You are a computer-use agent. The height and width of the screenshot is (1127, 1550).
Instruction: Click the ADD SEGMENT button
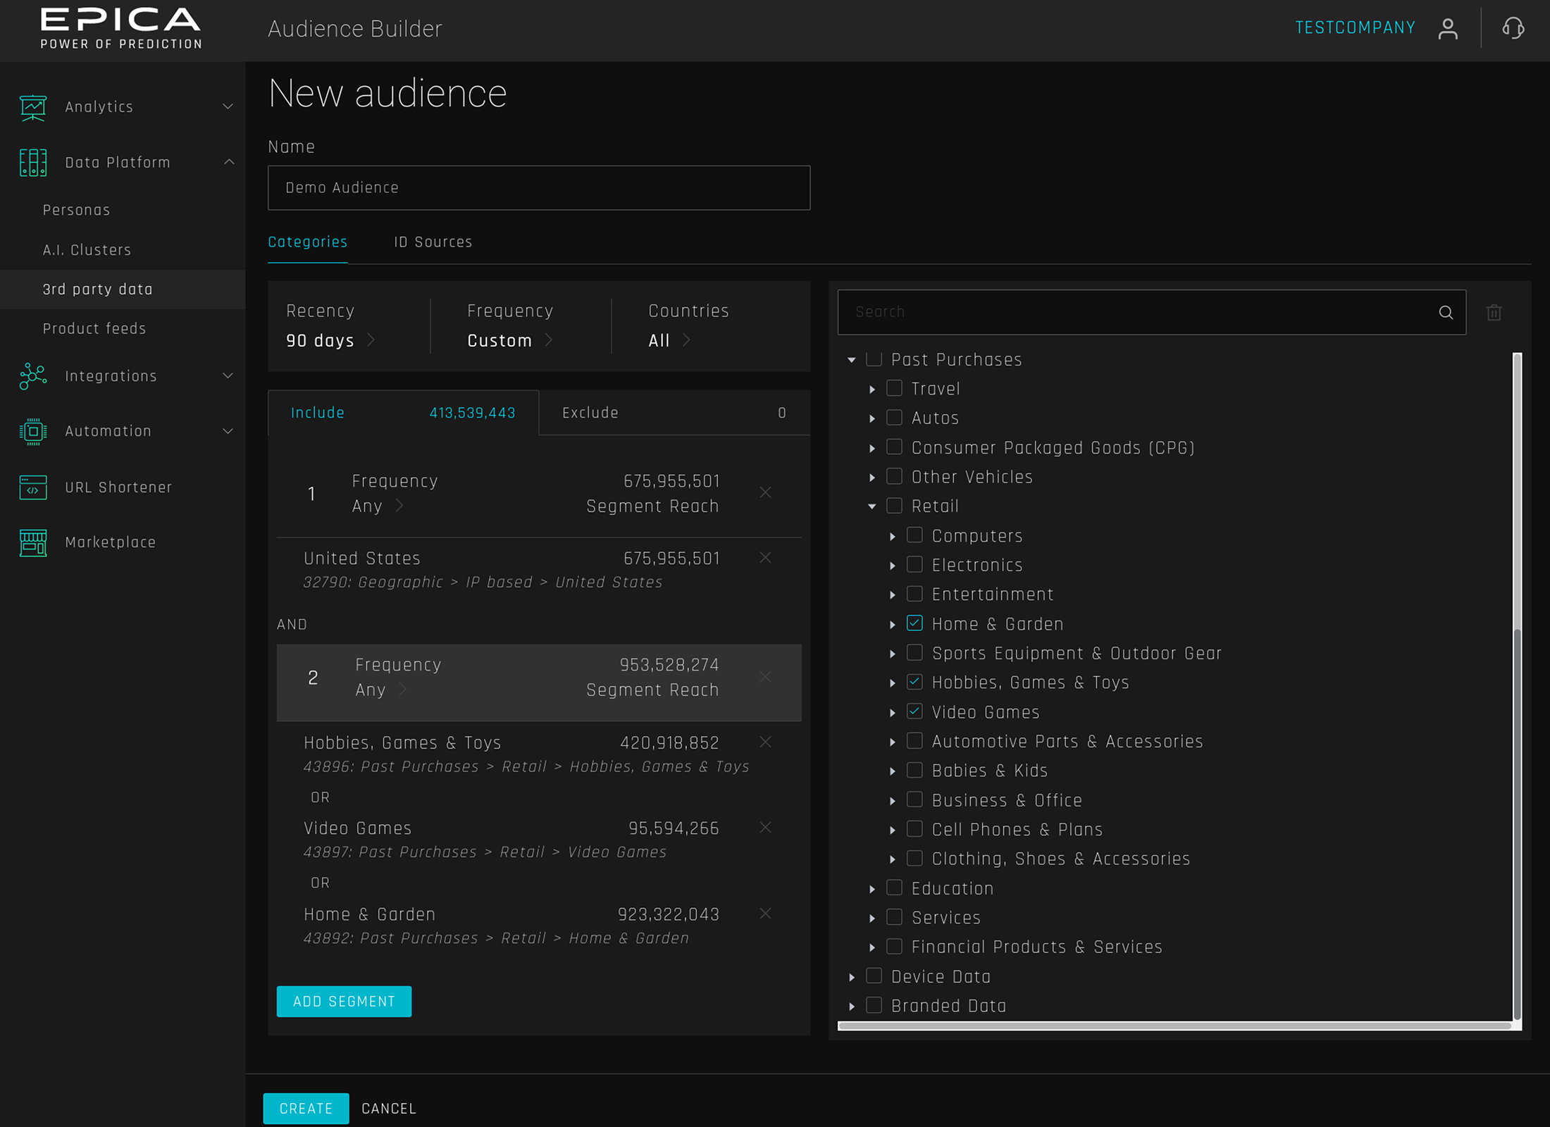344,1001
